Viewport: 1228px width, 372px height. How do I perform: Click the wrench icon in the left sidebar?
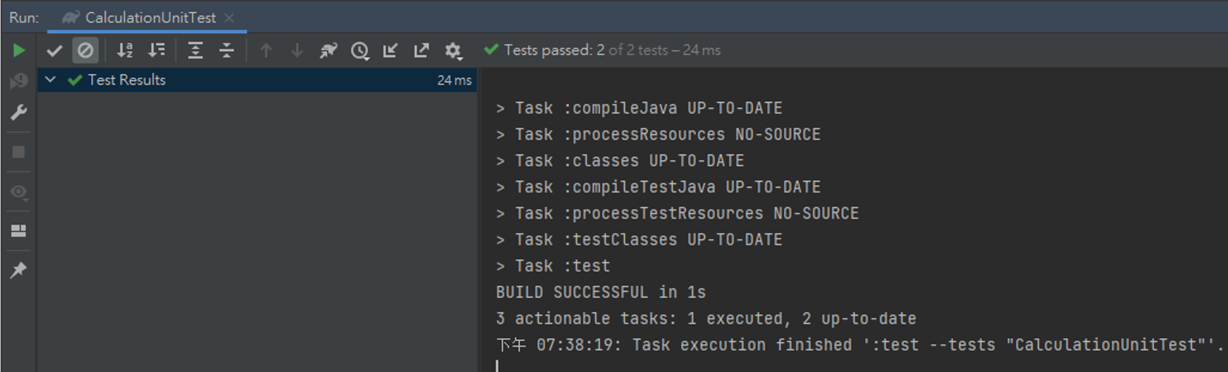18,113
